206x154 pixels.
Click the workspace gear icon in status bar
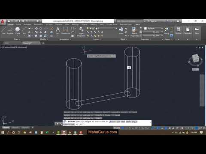click(x=182, y=128)
